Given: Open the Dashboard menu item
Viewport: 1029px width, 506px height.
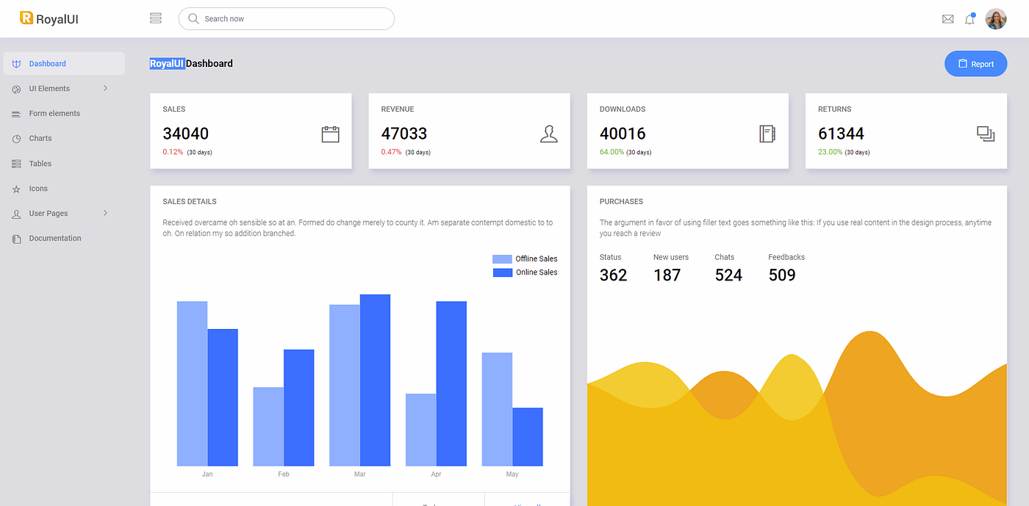Looking at the screenshot, I should tap(64, 64).
